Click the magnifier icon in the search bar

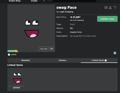[x=44, y=1]
